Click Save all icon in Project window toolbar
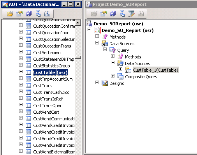This screenshot has width=197, height=155. [x=113, y=14]
